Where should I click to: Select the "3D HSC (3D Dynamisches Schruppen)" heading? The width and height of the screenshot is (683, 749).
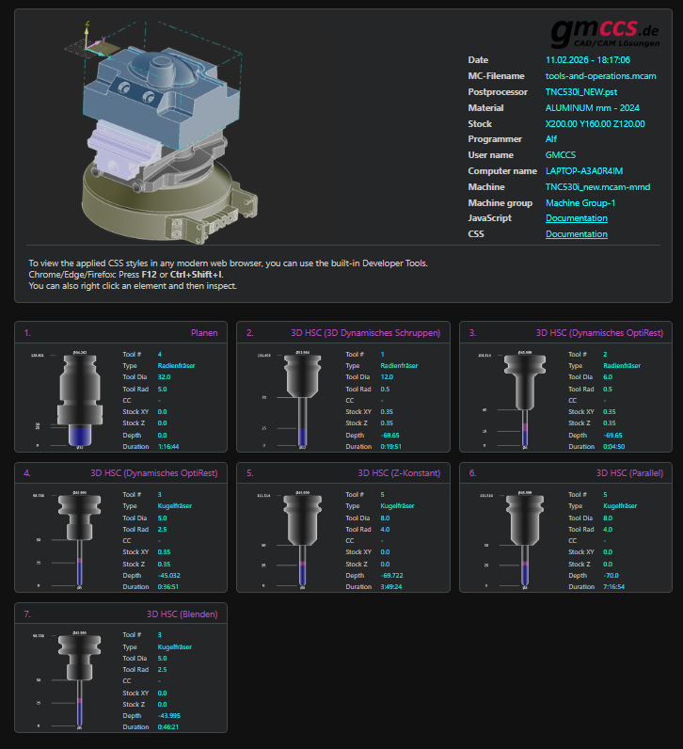click(365, 332)
